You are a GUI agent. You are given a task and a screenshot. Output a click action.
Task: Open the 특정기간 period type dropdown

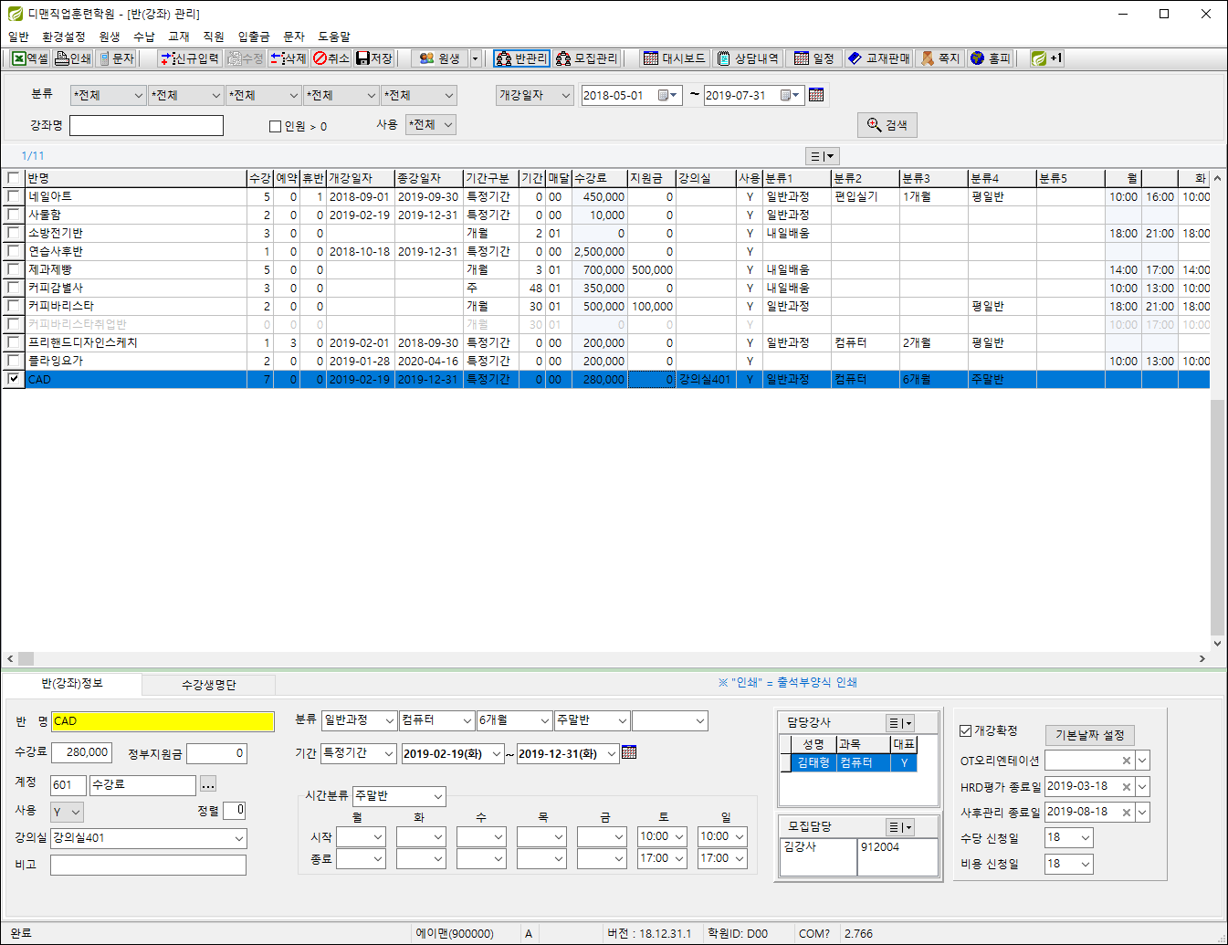[x=359, y=753]
